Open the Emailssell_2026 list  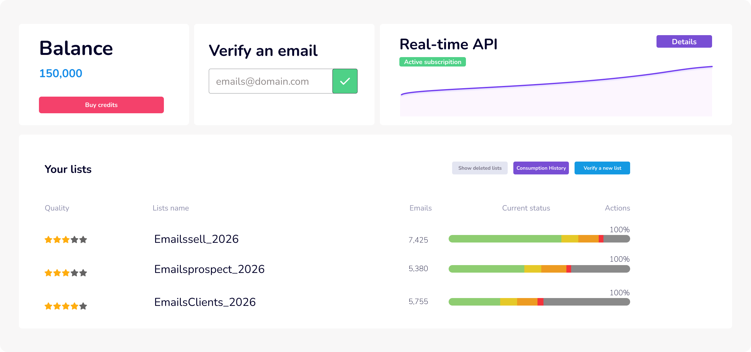point(196,239)
